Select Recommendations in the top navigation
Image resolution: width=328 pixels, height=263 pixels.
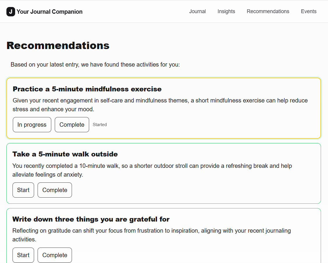click(268, 11)
